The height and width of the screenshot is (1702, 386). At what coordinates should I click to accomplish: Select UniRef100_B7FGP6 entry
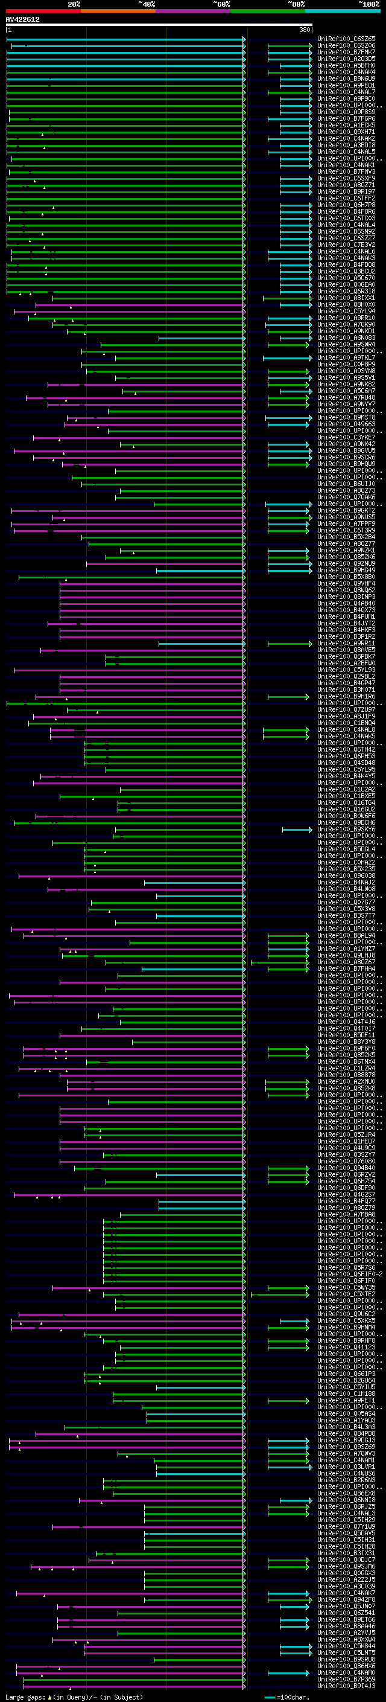tap(346, 118)
